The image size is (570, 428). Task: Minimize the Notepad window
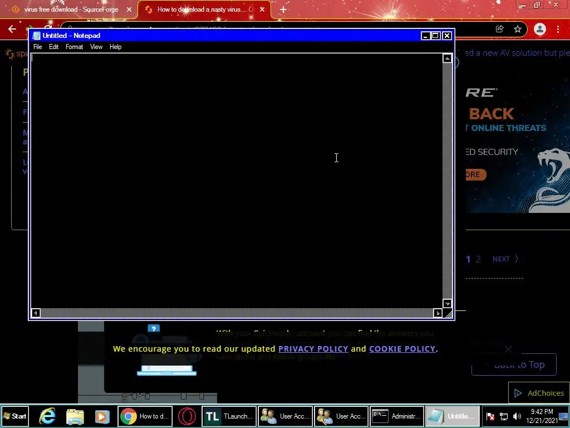point(425,36)
